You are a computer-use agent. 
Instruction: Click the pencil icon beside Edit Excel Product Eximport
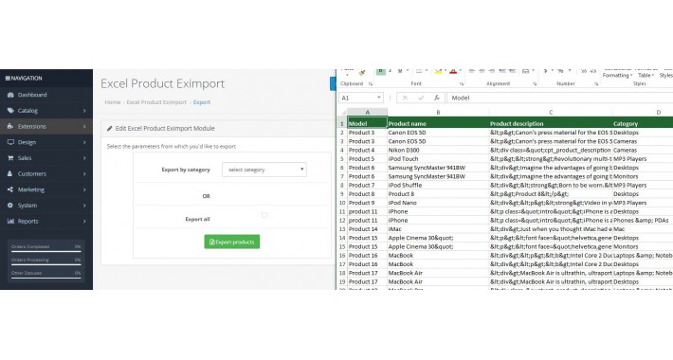click(x=109, y=128)
